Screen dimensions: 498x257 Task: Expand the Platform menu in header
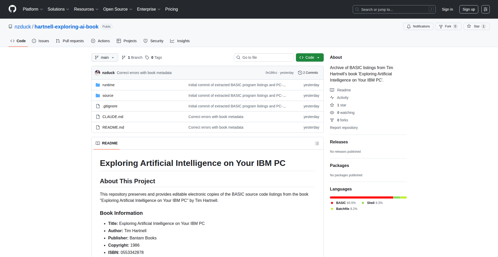coord(33,9)
